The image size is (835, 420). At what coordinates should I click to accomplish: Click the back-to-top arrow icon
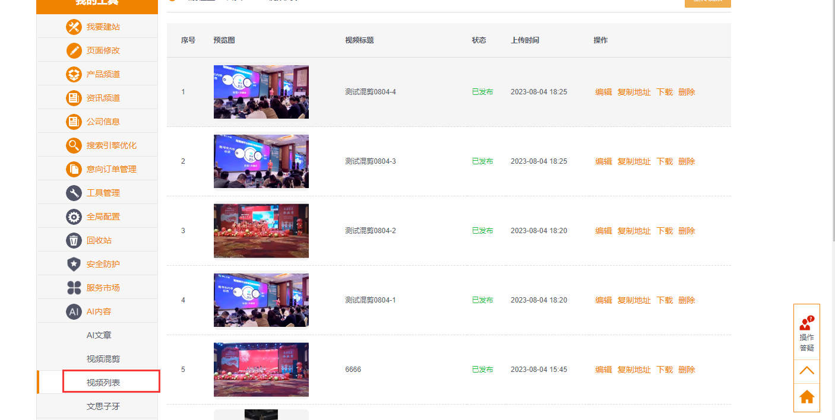pos(806,371)
